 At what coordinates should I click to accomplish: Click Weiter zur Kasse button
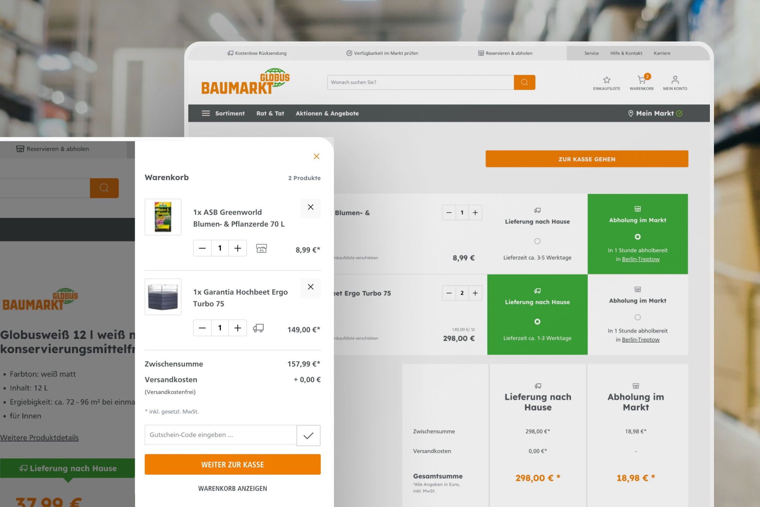[233, 464]
